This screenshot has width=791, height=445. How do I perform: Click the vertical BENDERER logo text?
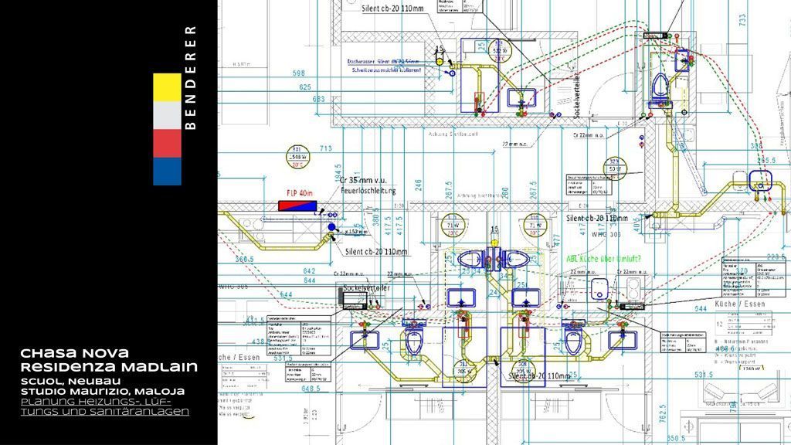(x=192, y=77)
